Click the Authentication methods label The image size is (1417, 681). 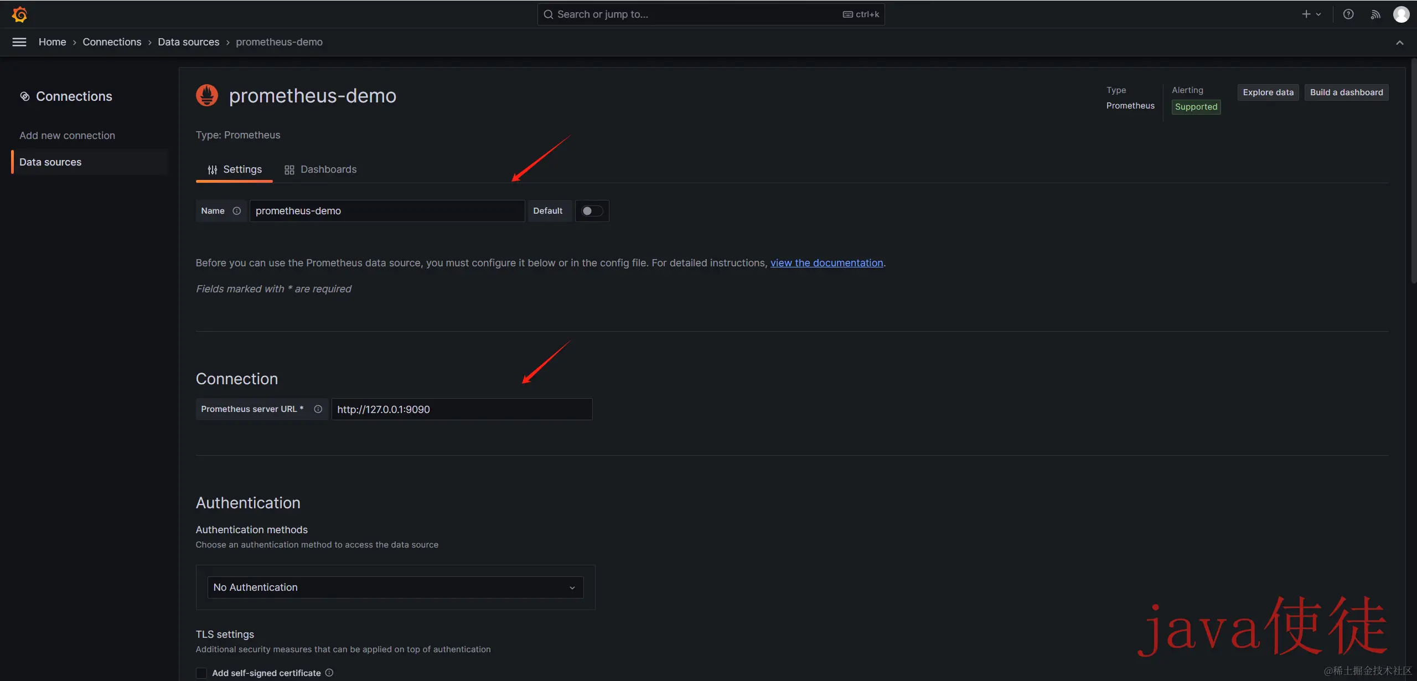251,530
